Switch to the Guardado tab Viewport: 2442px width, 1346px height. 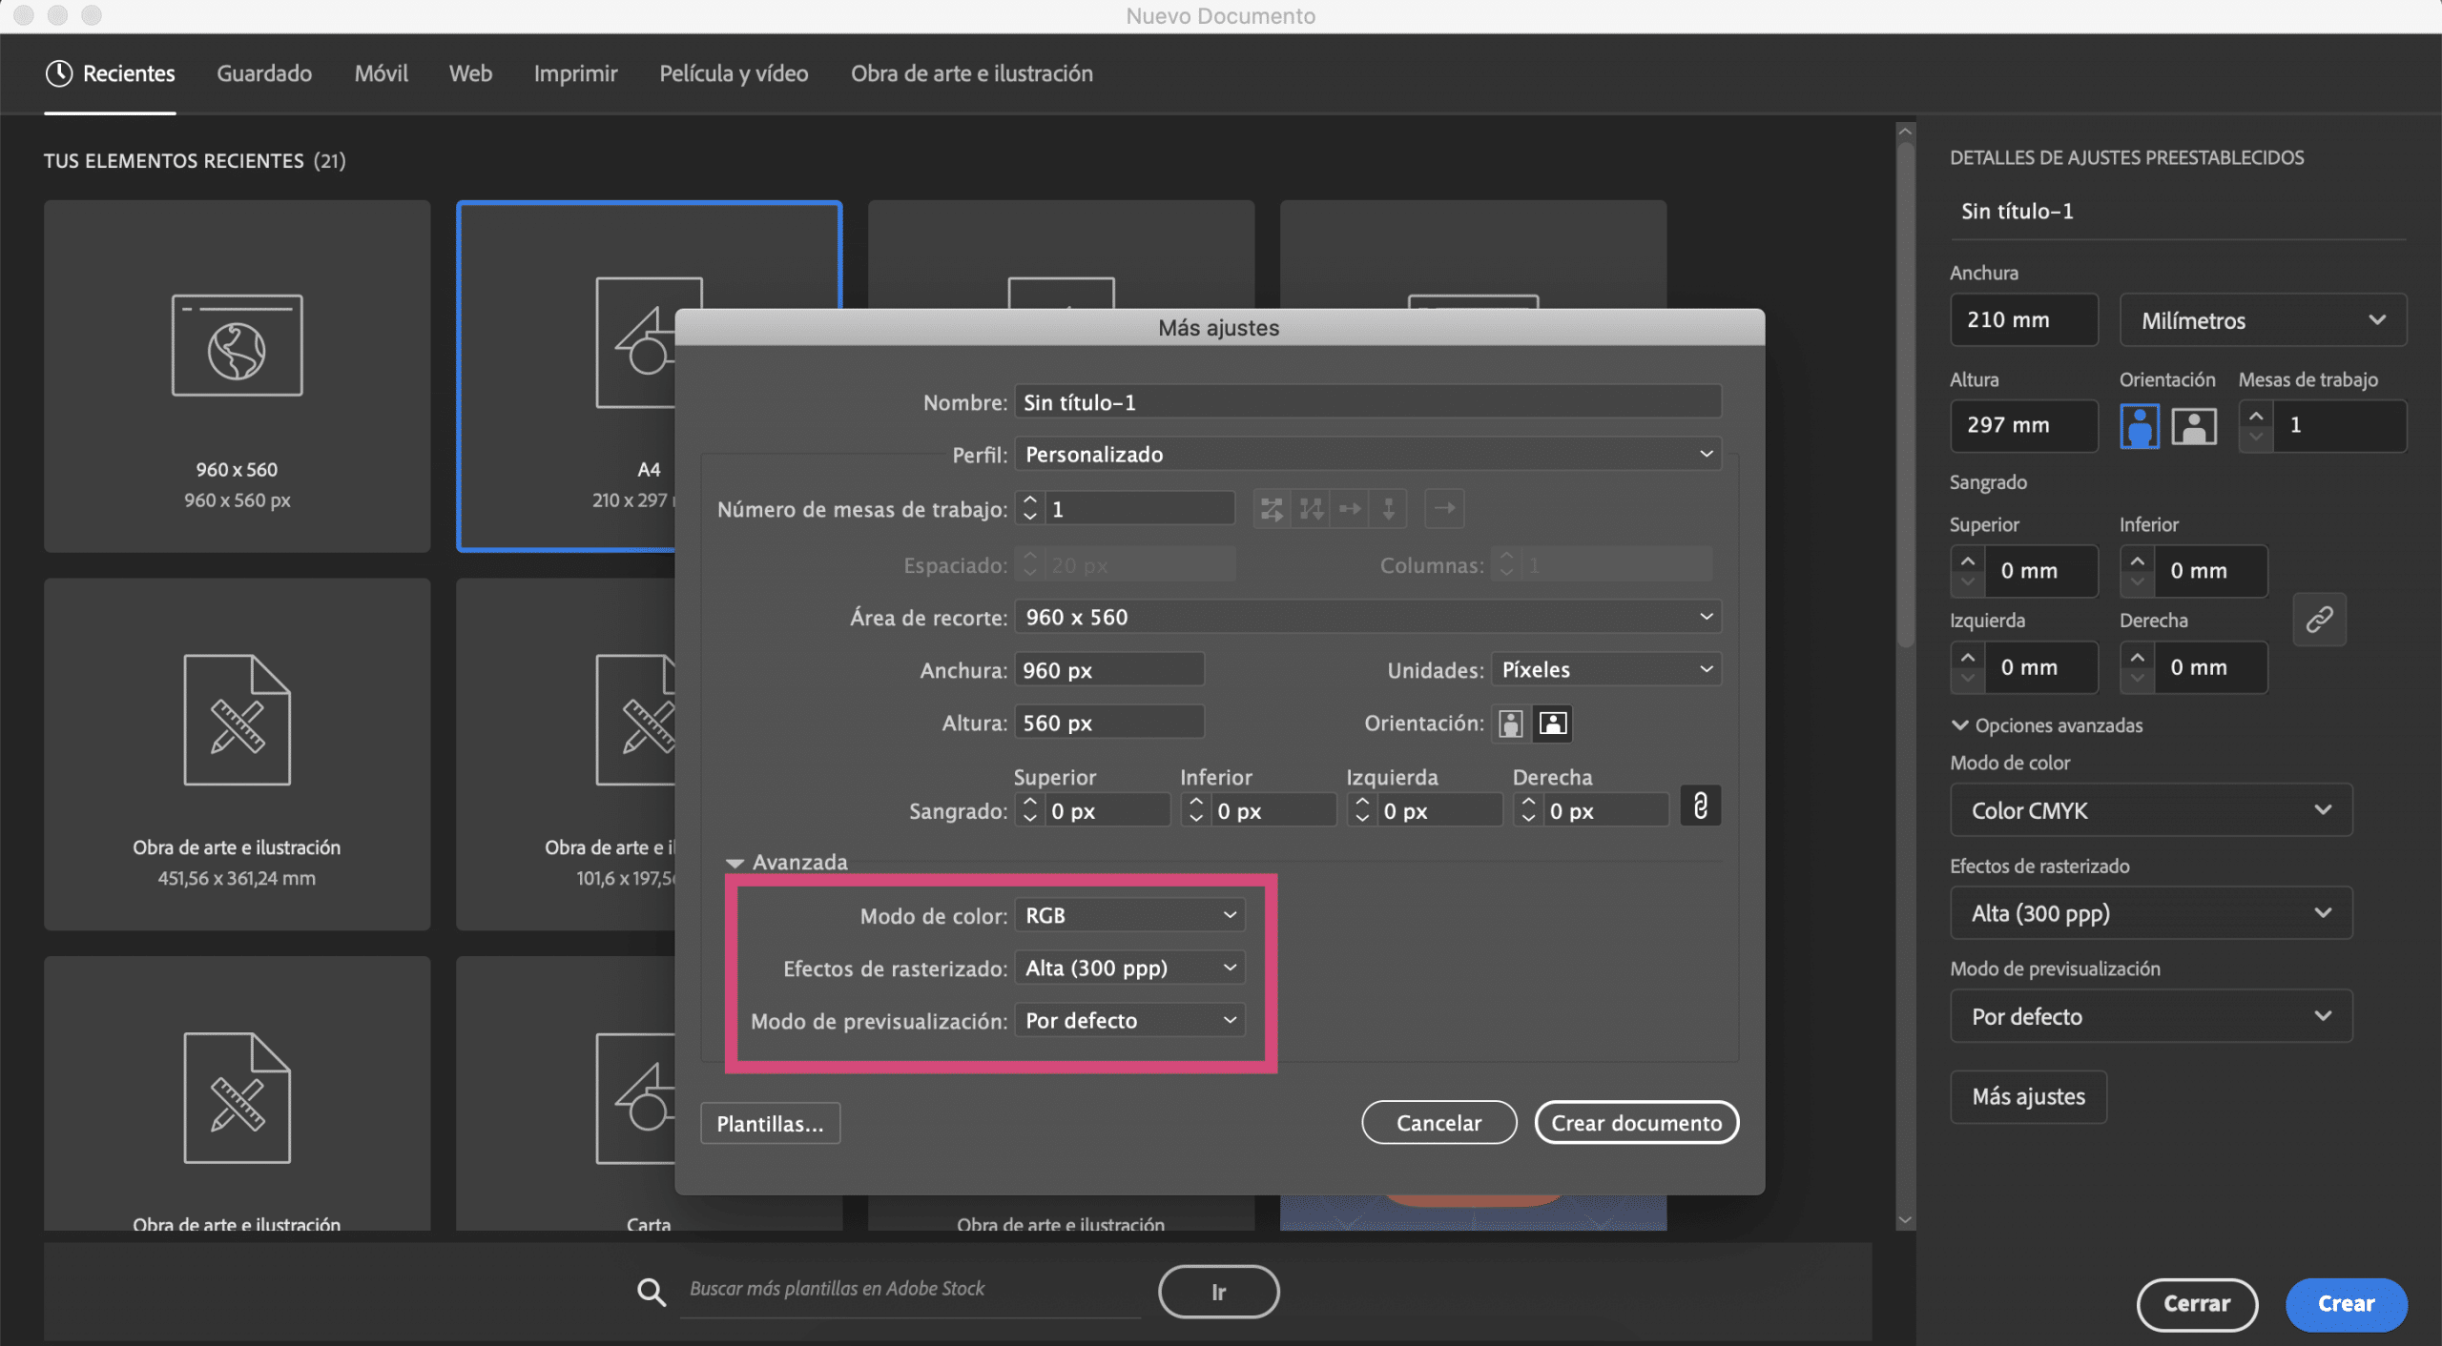[x=264, y=73]
